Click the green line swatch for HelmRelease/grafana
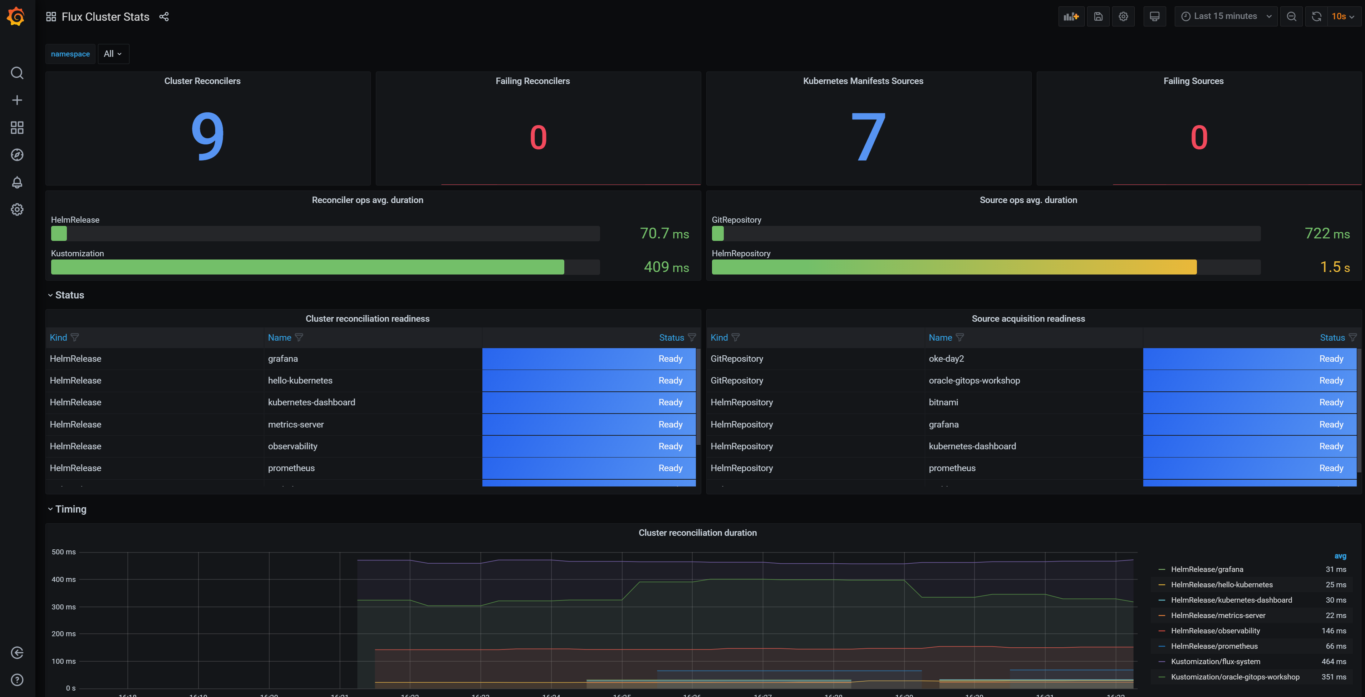The width and height of the screenshot is (1365, 697). click(1162, 569)
